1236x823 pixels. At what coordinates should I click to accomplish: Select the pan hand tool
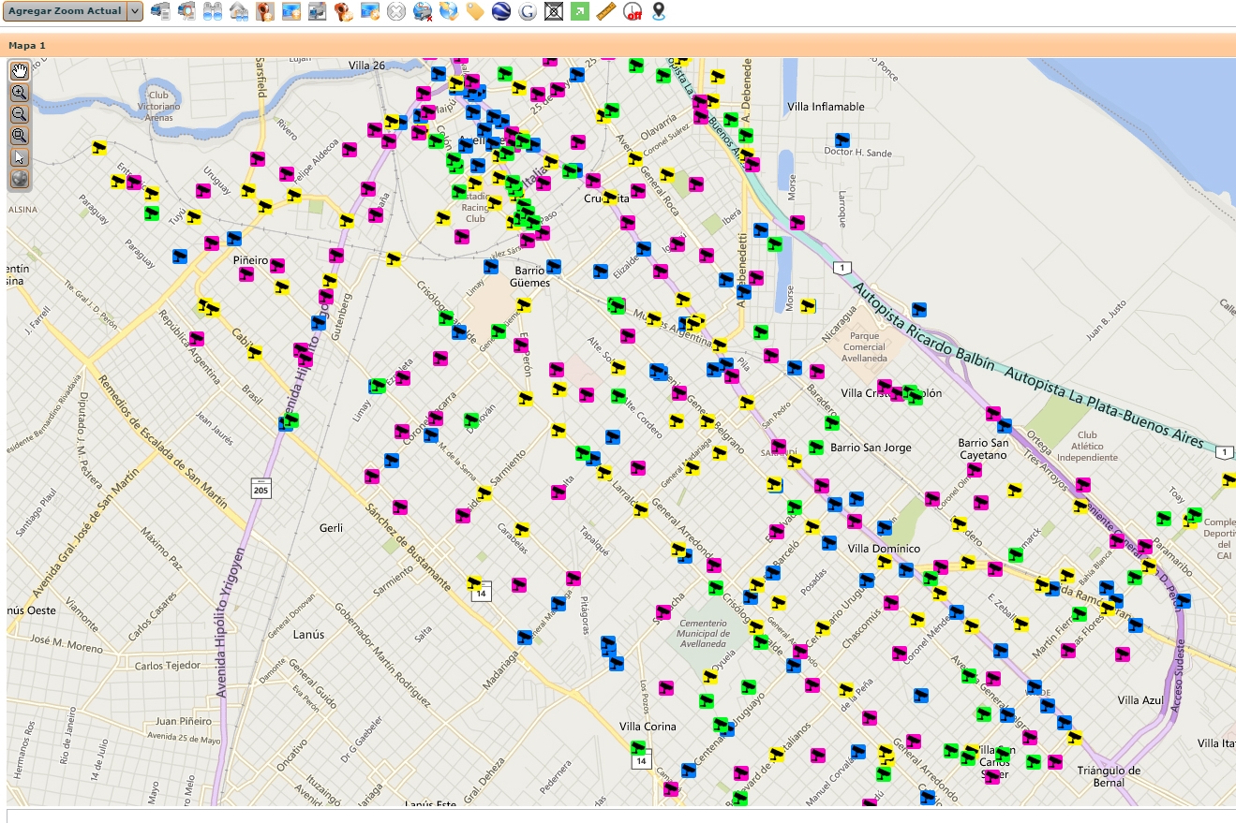click(19, 71)
